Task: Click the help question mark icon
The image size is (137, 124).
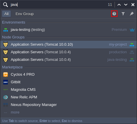Action: (114, 14)
